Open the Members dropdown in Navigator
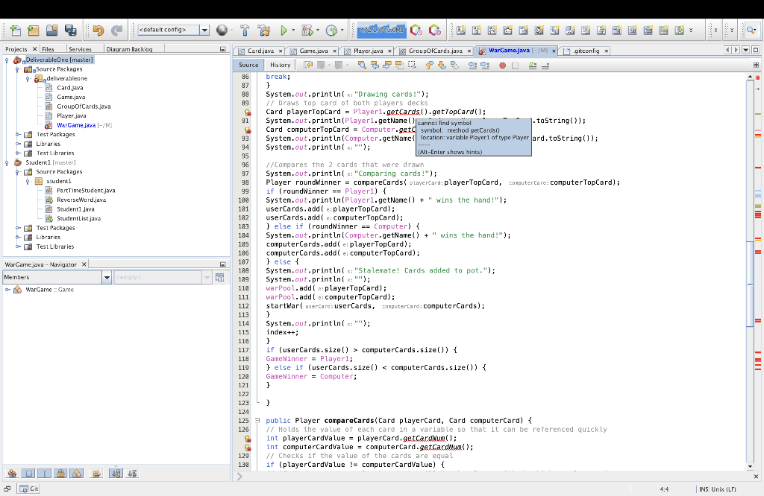Screen dimensions: 764x496 tap(107, 277)
